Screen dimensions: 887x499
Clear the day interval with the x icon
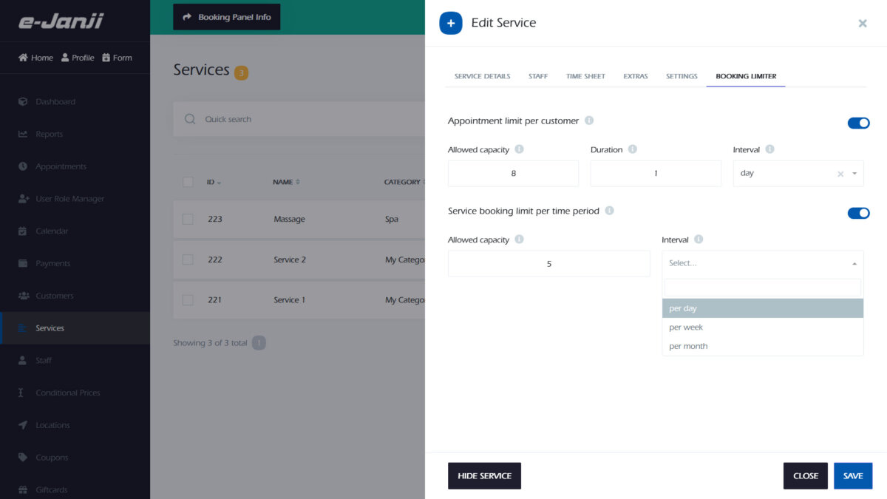click(840, 173)
